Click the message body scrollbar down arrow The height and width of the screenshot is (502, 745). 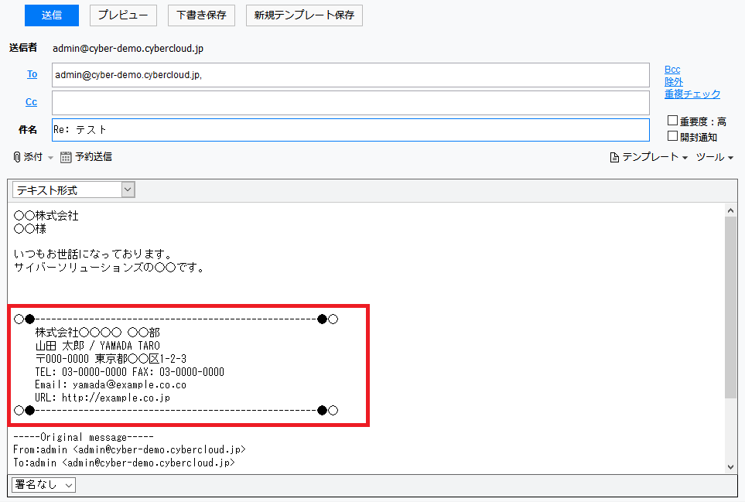coord(731,467)
